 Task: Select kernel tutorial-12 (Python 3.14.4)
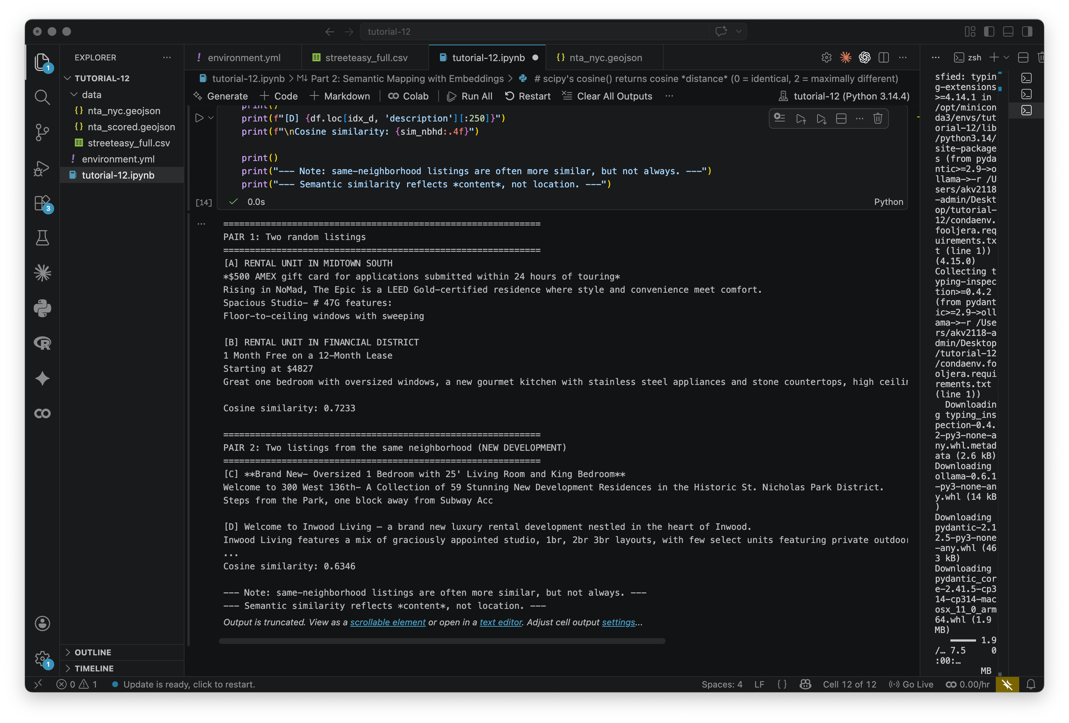[843, 96]
